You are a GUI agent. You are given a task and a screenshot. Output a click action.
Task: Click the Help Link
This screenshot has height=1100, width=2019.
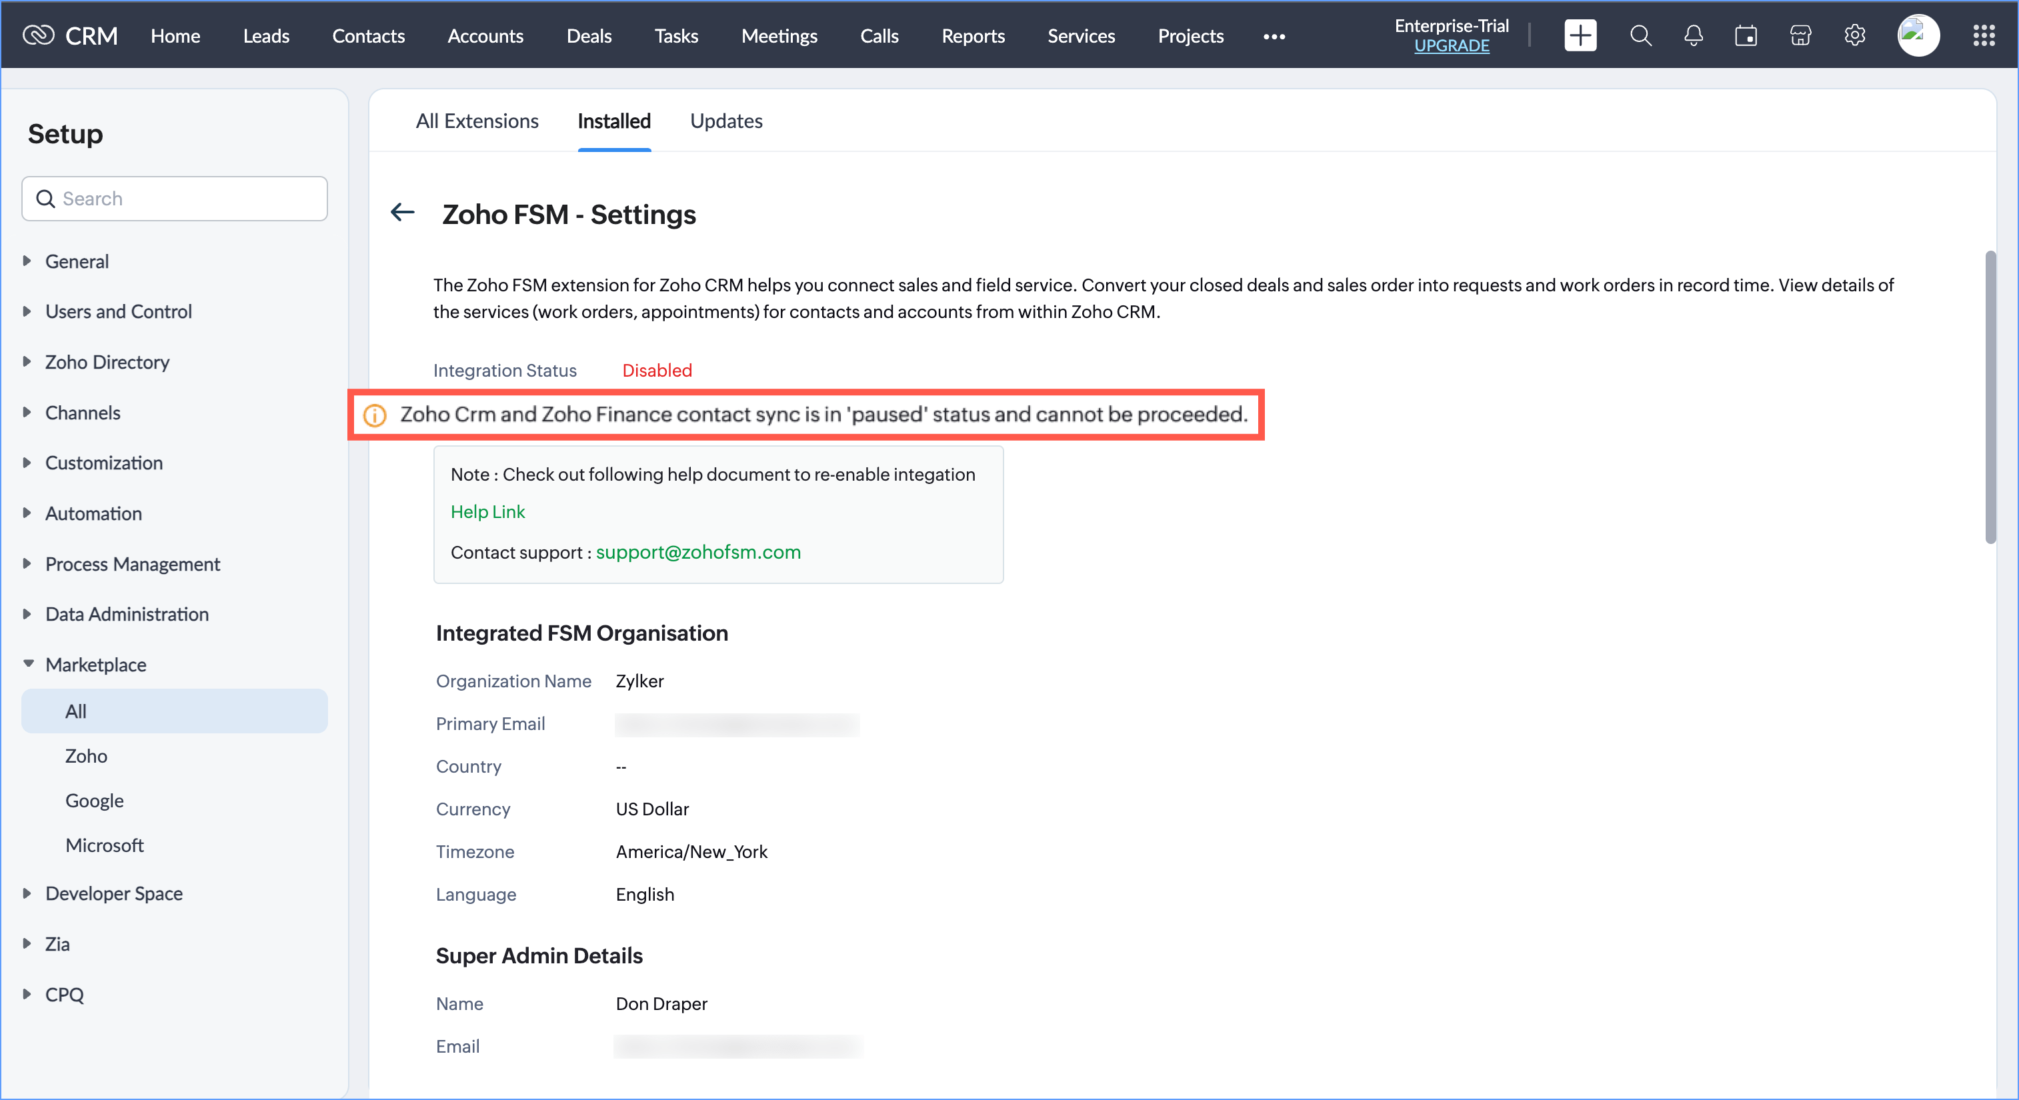(x=487, y=511)
